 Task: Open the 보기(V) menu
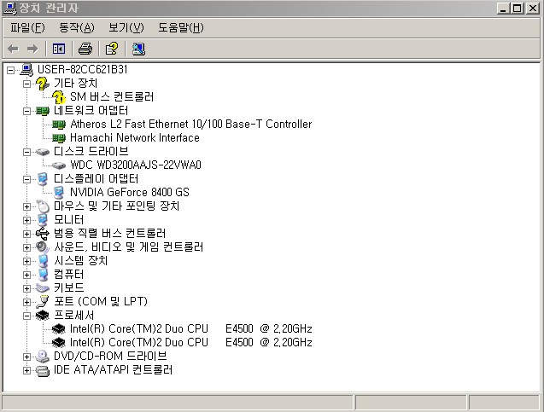(126, 27)
